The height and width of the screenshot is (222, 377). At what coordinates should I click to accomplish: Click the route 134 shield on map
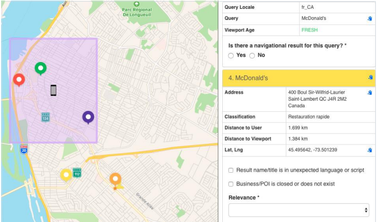[45, 117]
